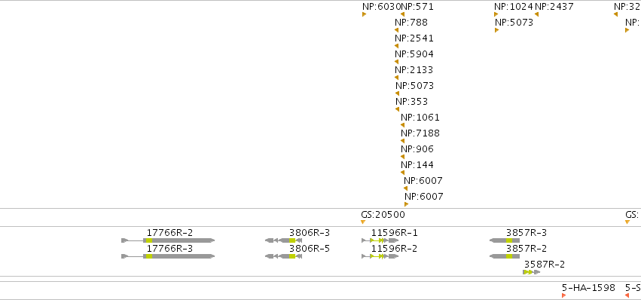Click the GS:20500 marker triangle
The width and height of the screenshot is (641, 300).
[362, 222]
